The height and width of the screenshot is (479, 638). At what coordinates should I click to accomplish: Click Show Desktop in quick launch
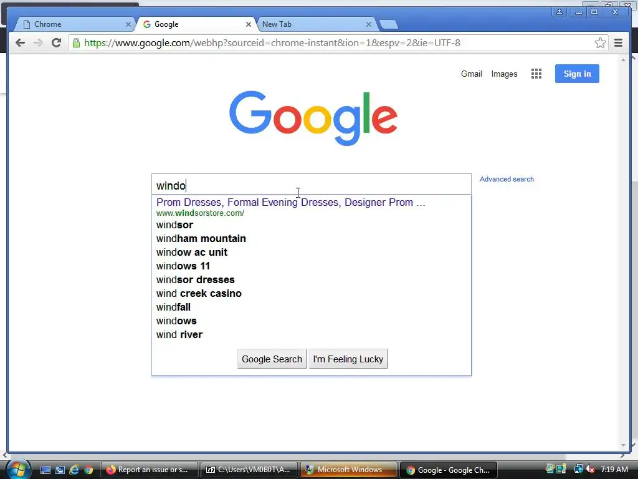click(45, 470)
